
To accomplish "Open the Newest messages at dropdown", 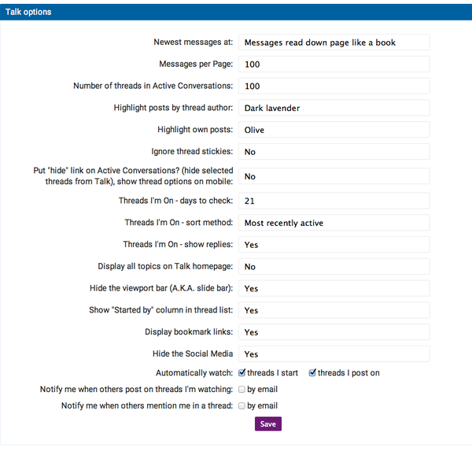I will [334, 43].
